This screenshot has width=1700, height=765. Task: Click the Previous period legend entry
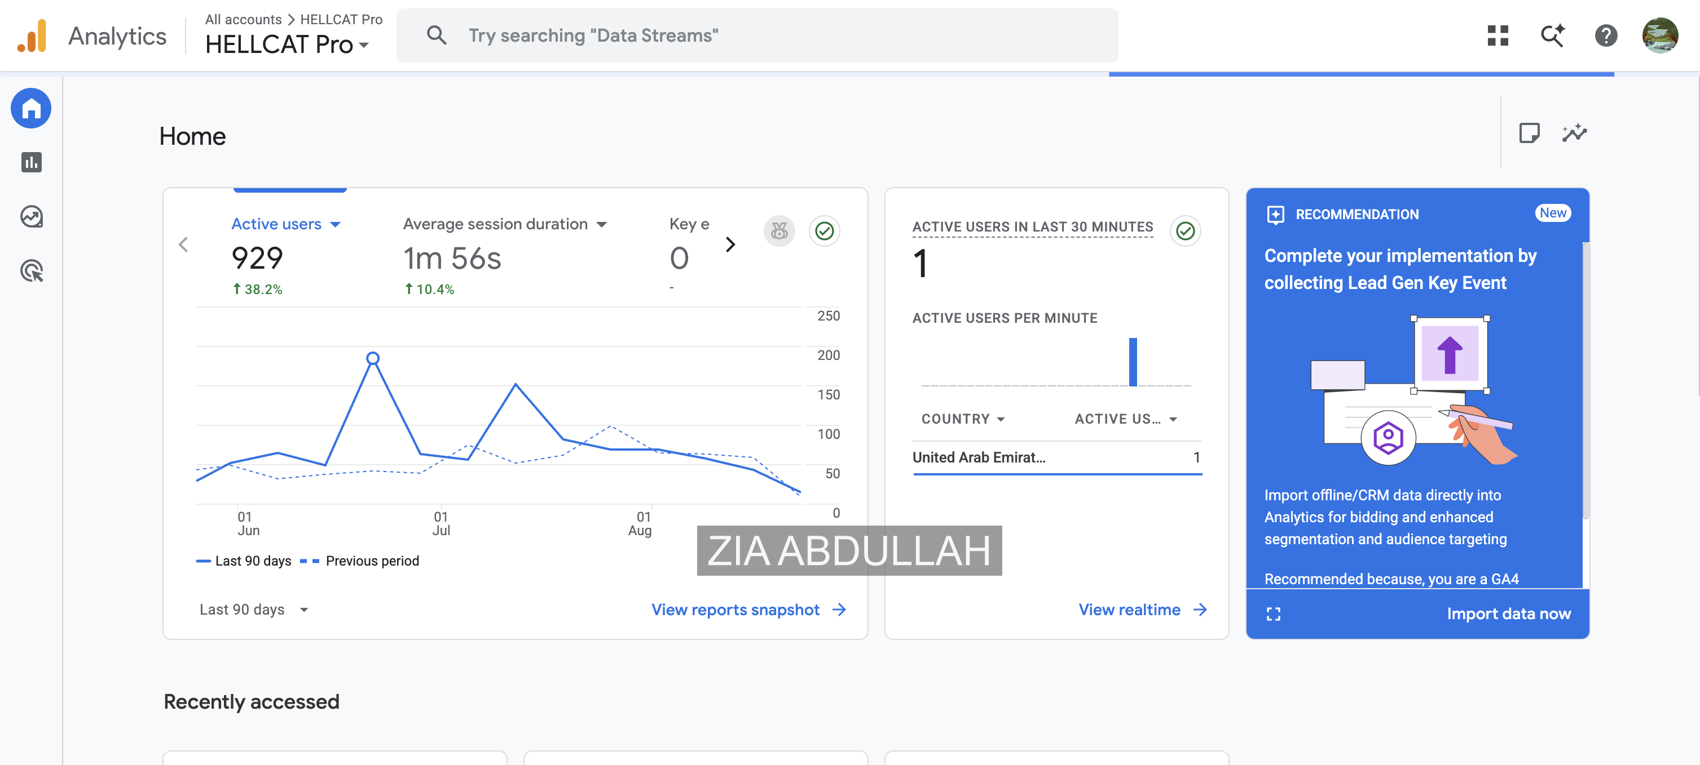[x=359, y=561]
